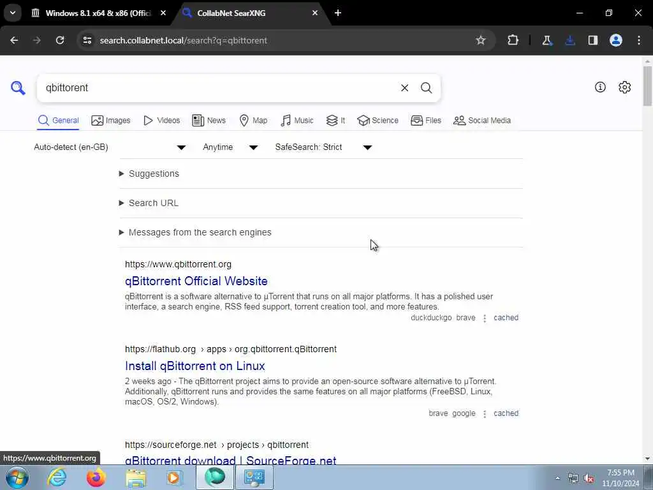Open SearXNG preferences gear

[x=624, y=87]
